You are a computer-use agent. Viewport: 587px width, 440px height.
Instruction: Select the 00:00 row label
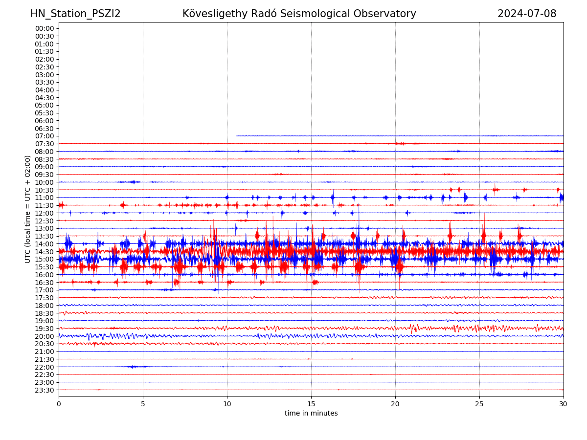tap(44, 28)
